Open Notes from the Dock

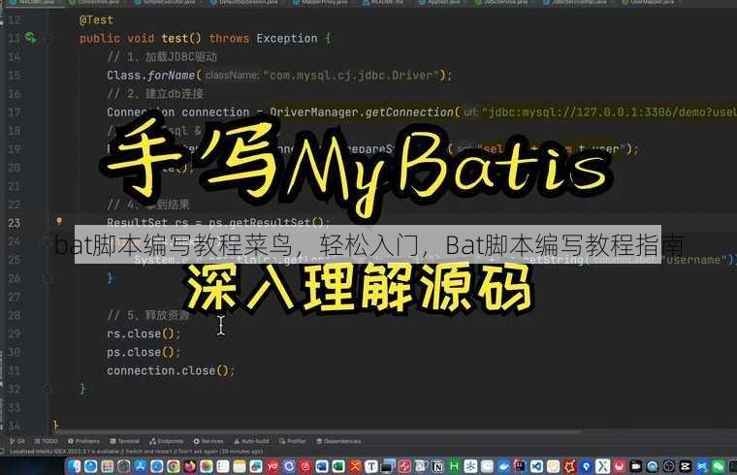tap(240, 466)
